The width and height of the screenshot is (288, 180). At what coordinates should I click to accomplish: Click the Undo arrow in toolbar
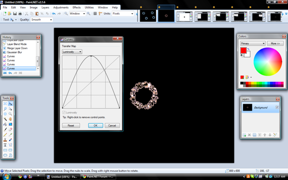tap(53, 14)
